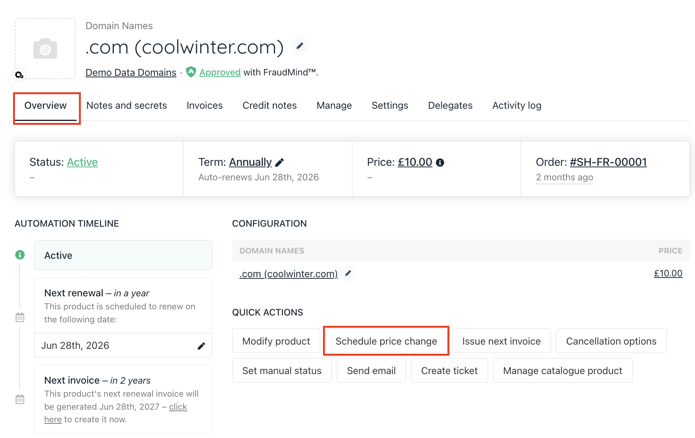Click the price info icon

click(440, 163)
